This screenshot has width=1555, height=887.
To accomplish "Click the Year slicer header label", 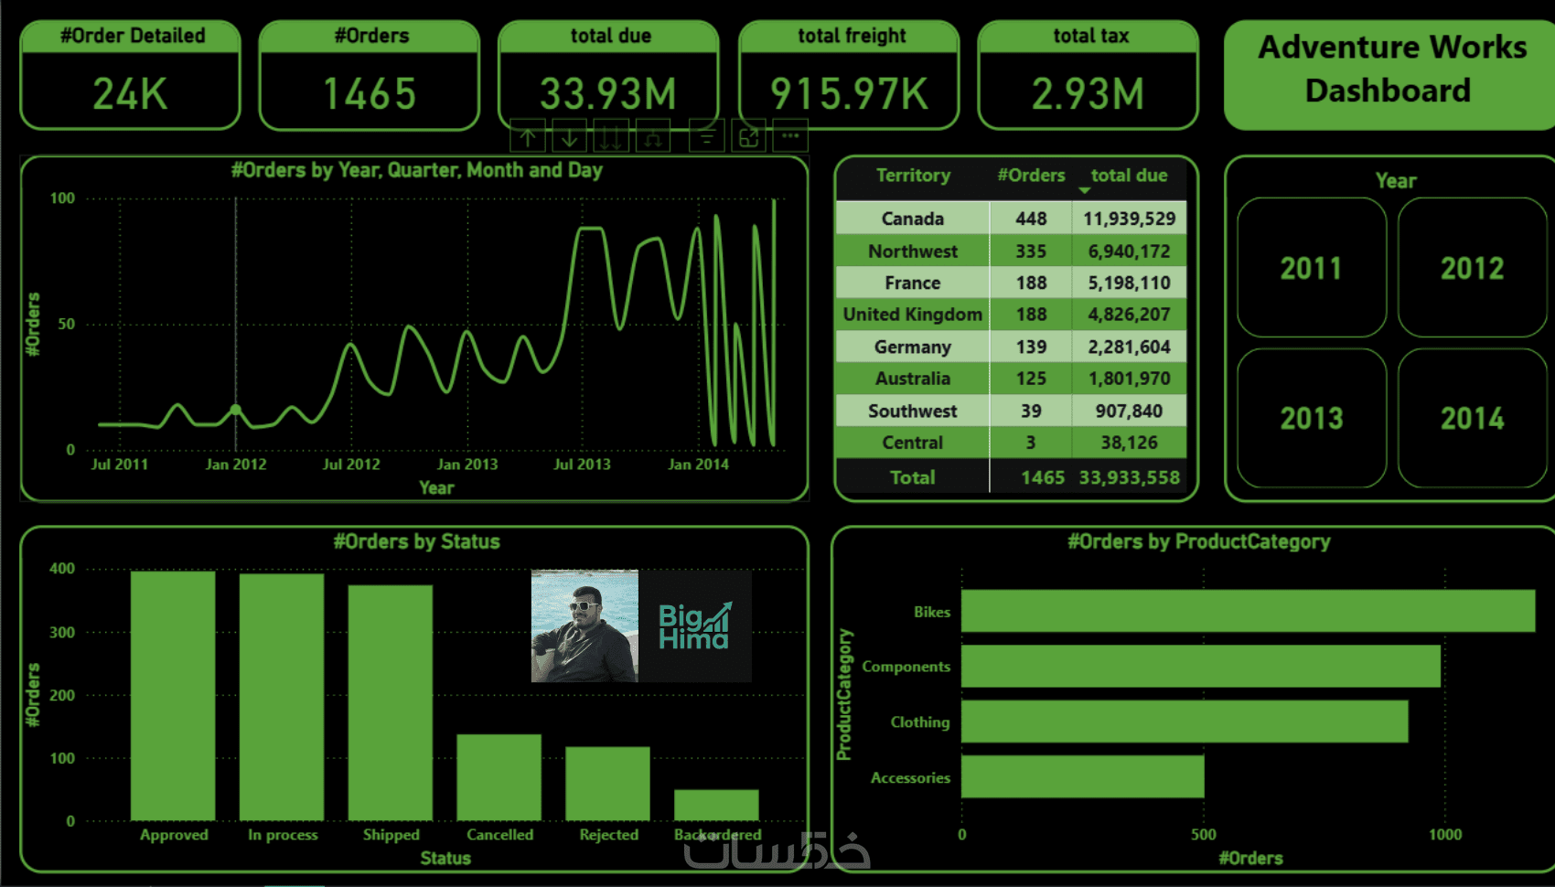I will point(1396,181).
